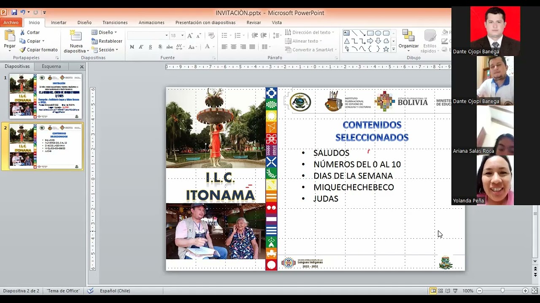The image size is (540, 303).
Task: Pick the isosceles triangle shape
Action: tap(346, 41)
